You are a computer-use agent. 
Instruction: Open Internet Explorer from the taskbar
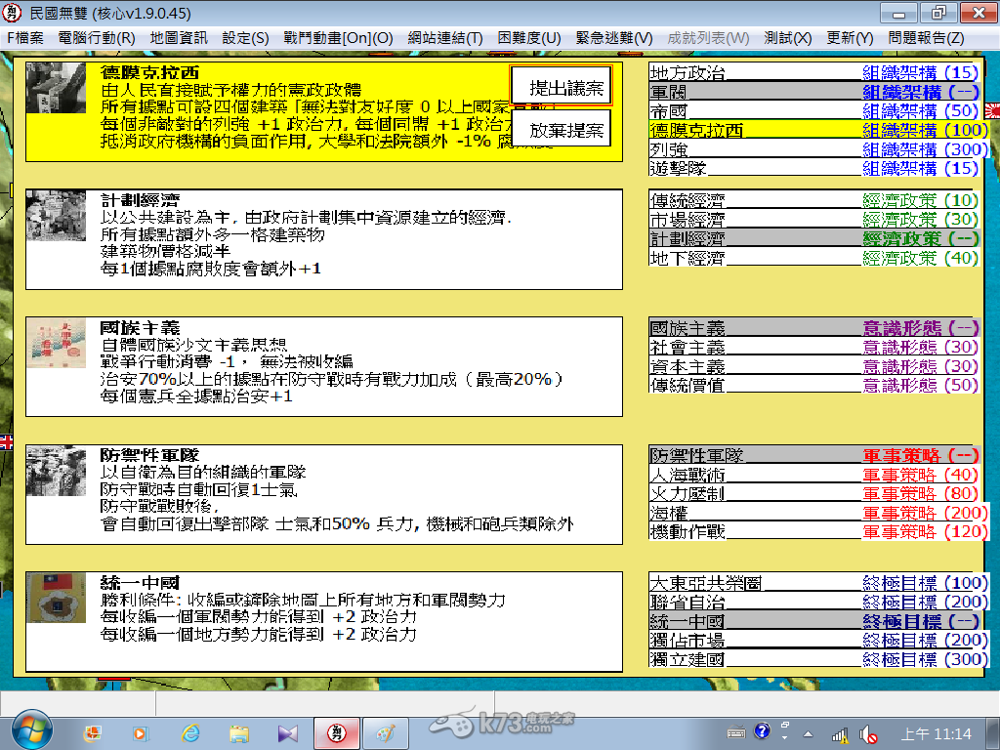coord(189,731)
